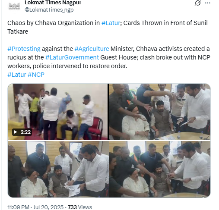Open the bottom-left photo with the raised hand

58,169
